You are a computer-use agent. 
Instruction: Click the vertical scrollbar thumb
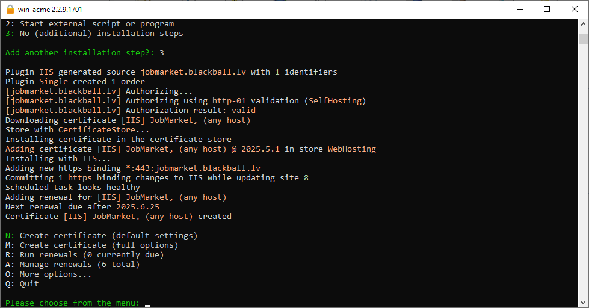583,38
